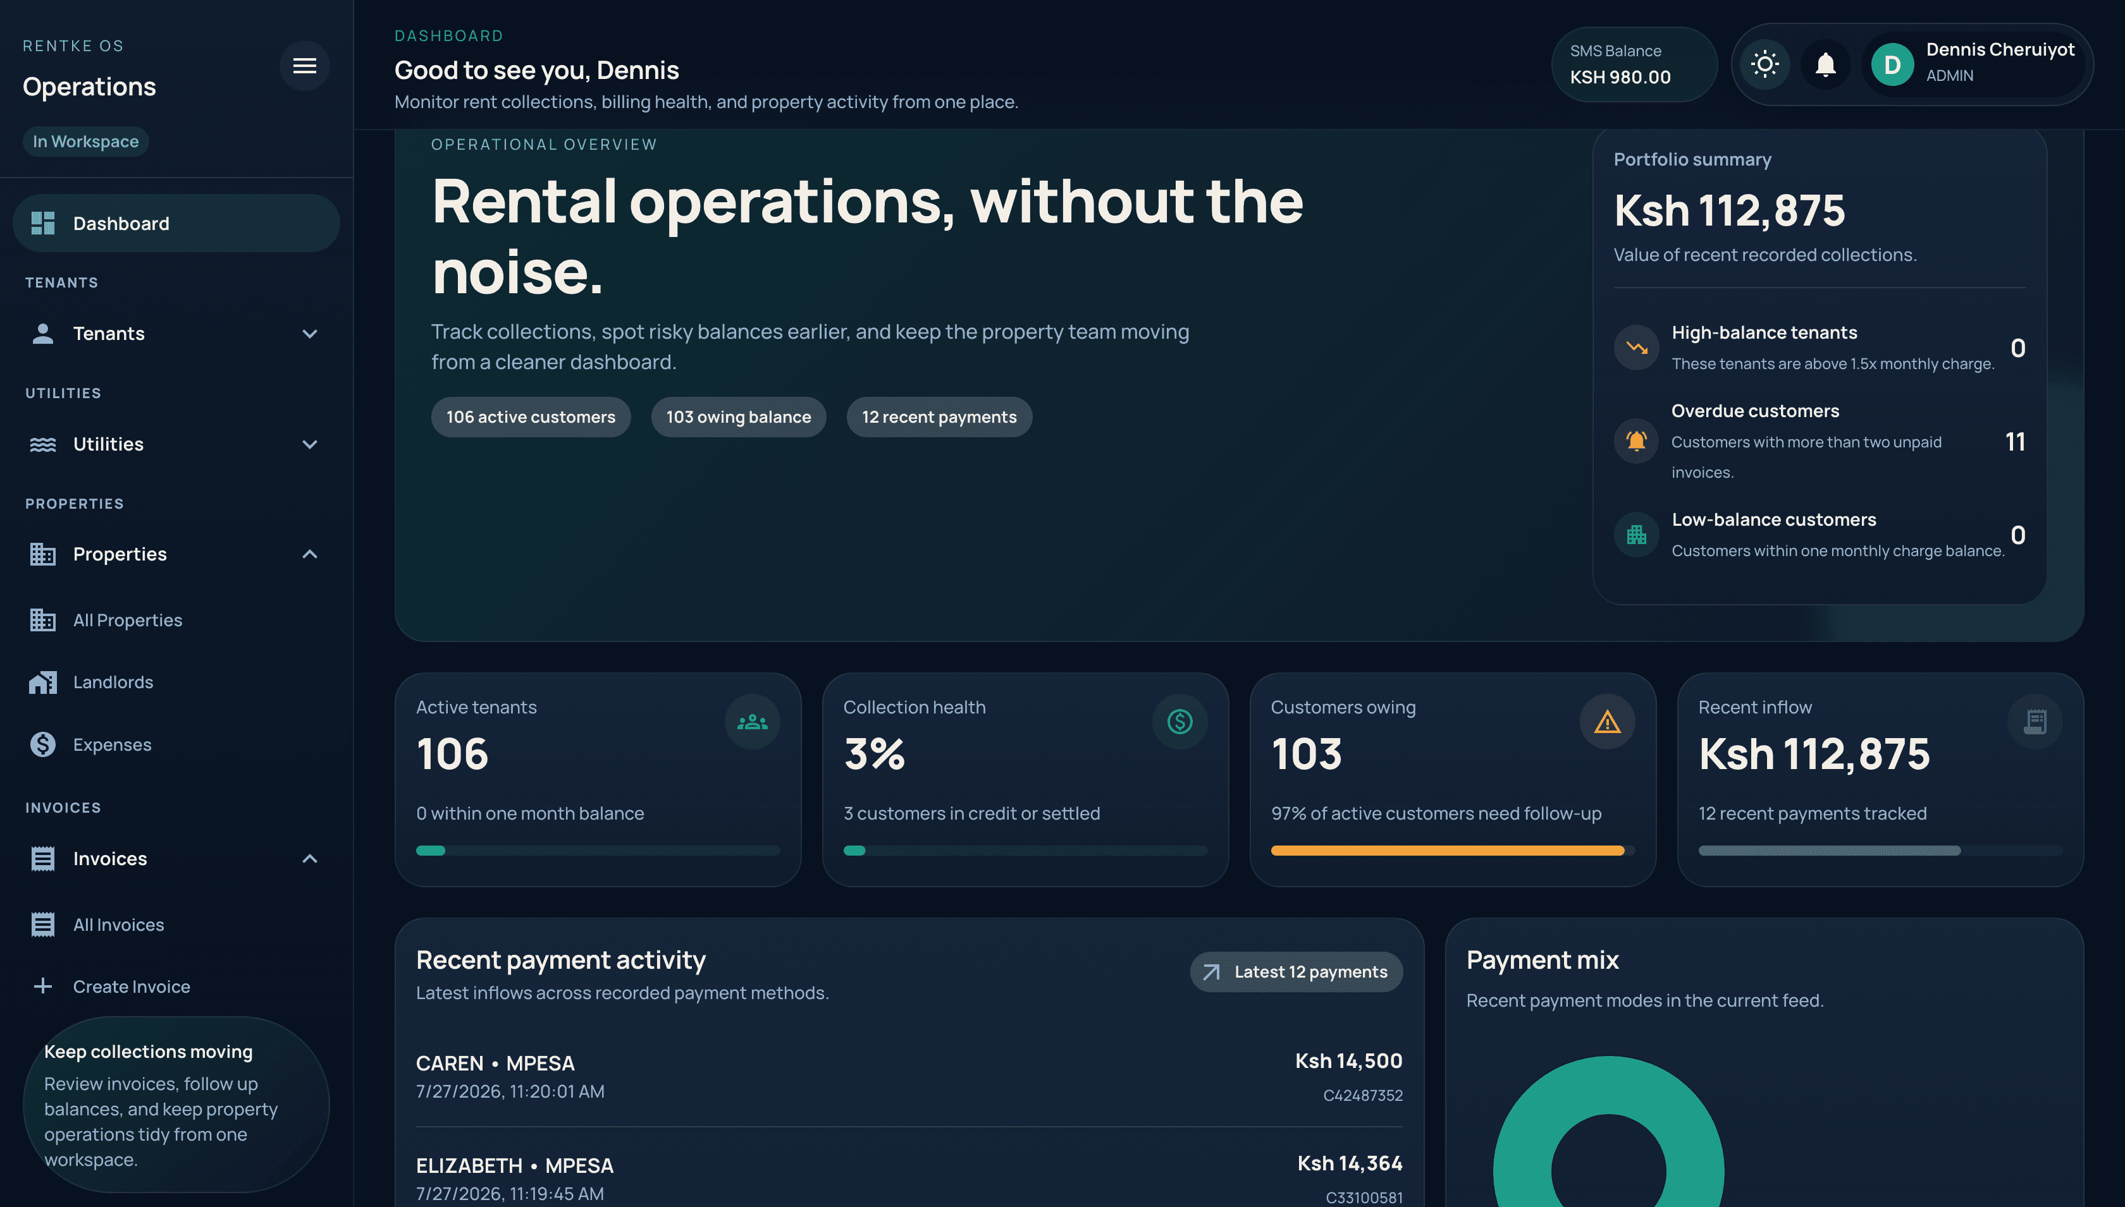The height and width of the screenshot is (1207, 2125).
Task: Click the Customers owing warning triangle icon
Action: (x=1608, y=722)
